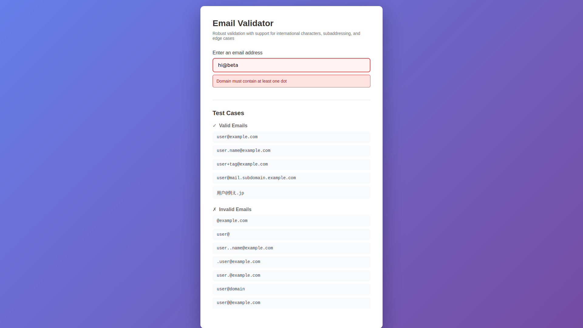Screen dimensions: 583x328
Task: Click the Enter an email address label
Action: point(237,53)
